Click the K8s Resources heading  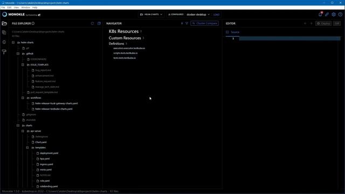(x=123, y=31)
